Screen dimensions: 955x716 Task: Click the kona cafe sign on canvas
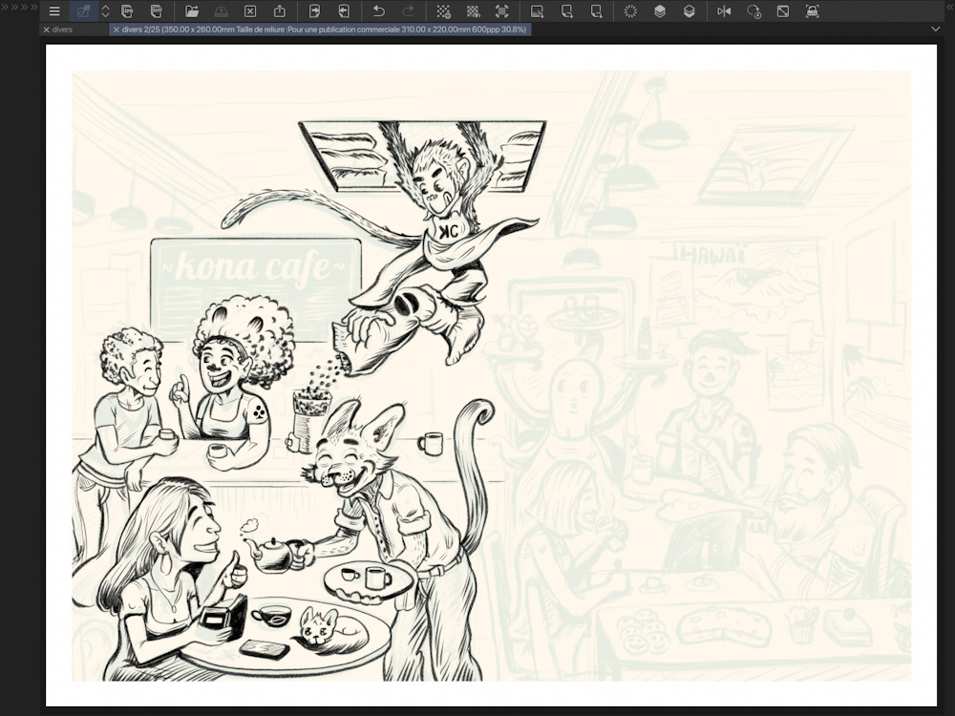coord(255,268)
